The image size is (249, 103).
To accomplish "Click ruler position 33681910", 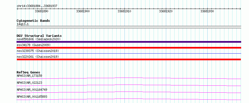I will [124, 11].
